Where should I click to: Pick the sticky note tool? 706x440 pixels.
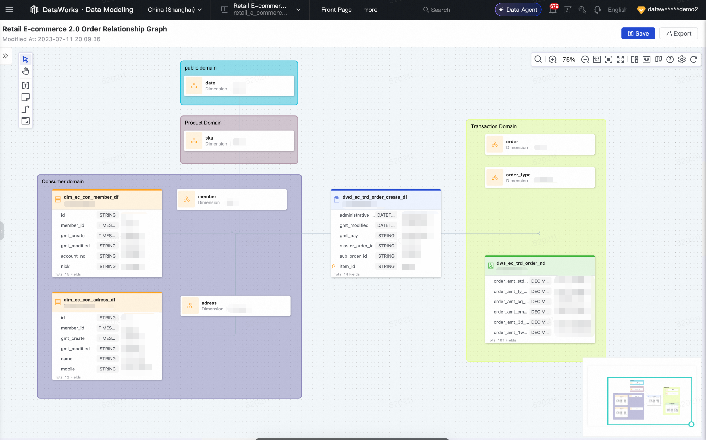pos(25,97)
